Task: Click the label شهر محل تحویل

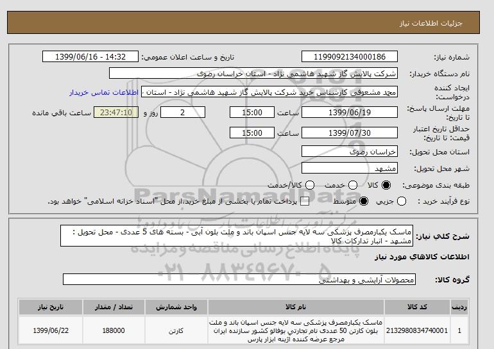Action: 441,169
